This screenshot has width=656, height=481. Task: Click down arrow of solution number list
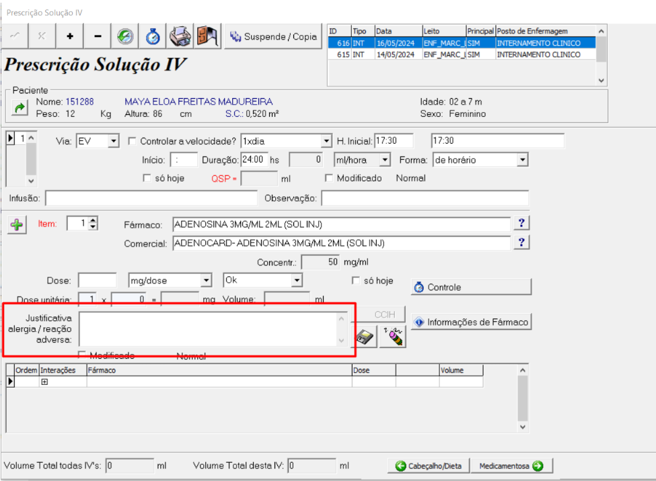point(31,181)
